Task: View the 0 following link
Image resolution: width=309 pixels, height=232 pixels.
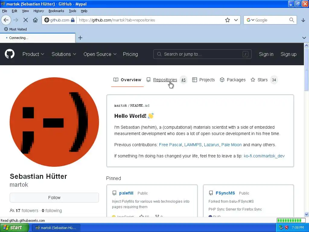Action: click(x=52, y=211)
